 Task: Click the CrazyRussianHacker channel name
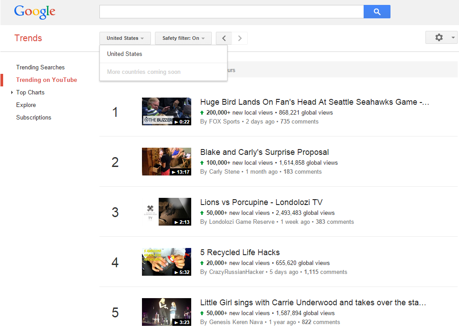coord(236,272)
